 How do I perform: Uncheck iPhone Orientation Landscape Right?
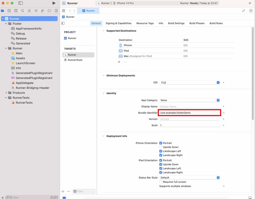[x=161, y=155]
